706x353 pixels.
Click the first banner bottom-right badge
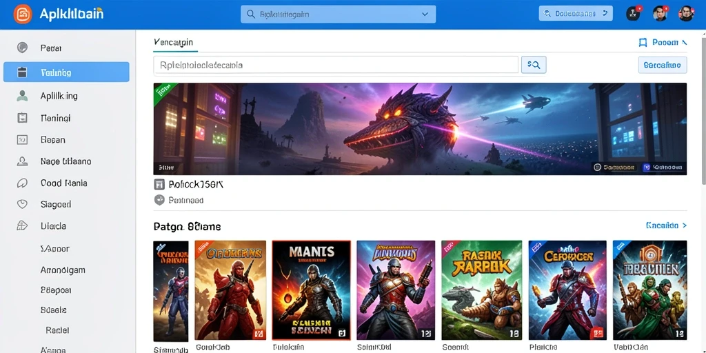[x=615, y=167]
